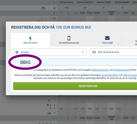The height and width of the screenshot is (124, 137).
Task: Click the RAFAEL NADAL column header
Action: point(66,2)
